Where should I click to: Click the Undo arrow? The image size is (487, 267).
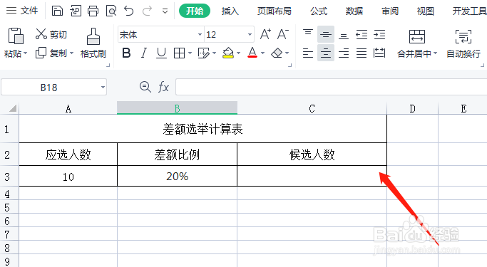128,11
